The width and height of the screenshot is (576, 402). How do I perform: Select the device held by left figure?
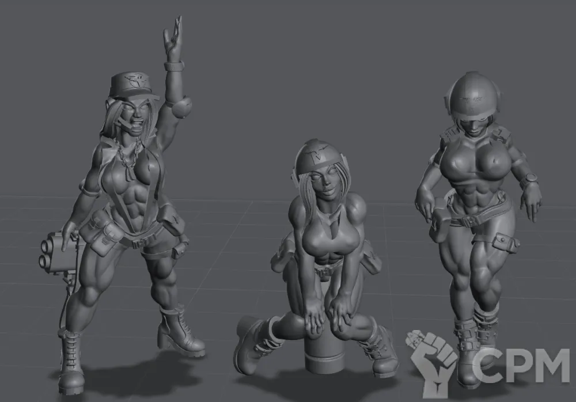coord(56,252)
